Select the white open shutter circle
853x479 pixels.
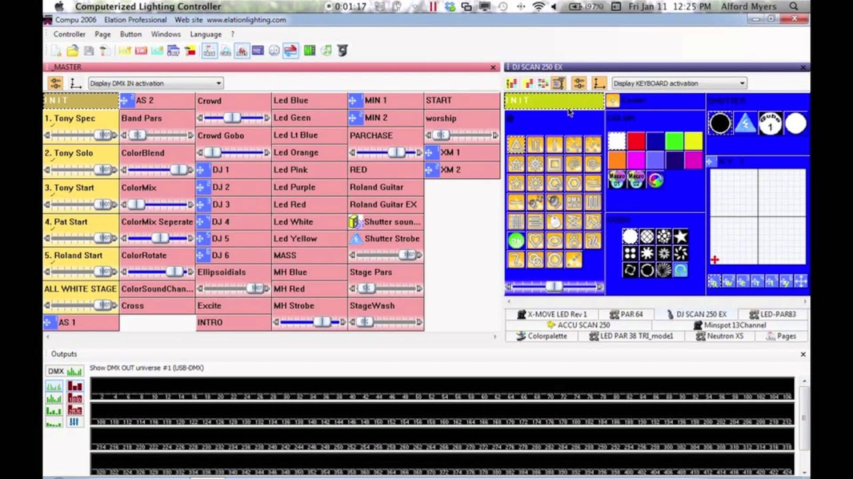tap(796, 123)
